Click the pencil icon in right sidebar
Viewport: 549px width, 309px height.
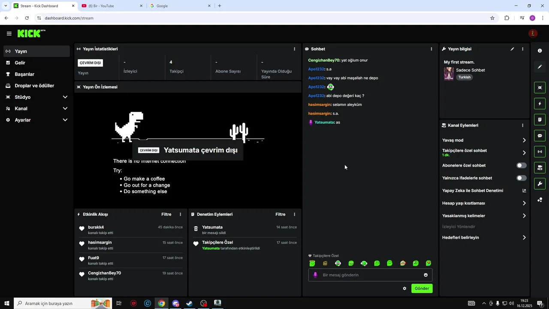coord(540,67)
